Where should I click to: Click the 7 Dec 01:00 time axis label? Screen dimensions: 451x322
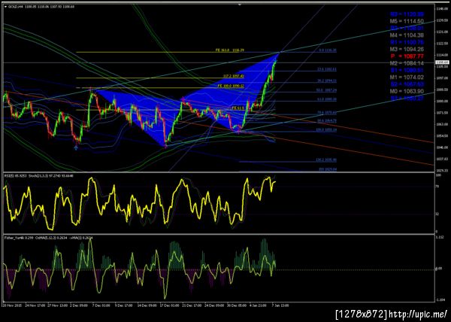click(x=101, y=305)
